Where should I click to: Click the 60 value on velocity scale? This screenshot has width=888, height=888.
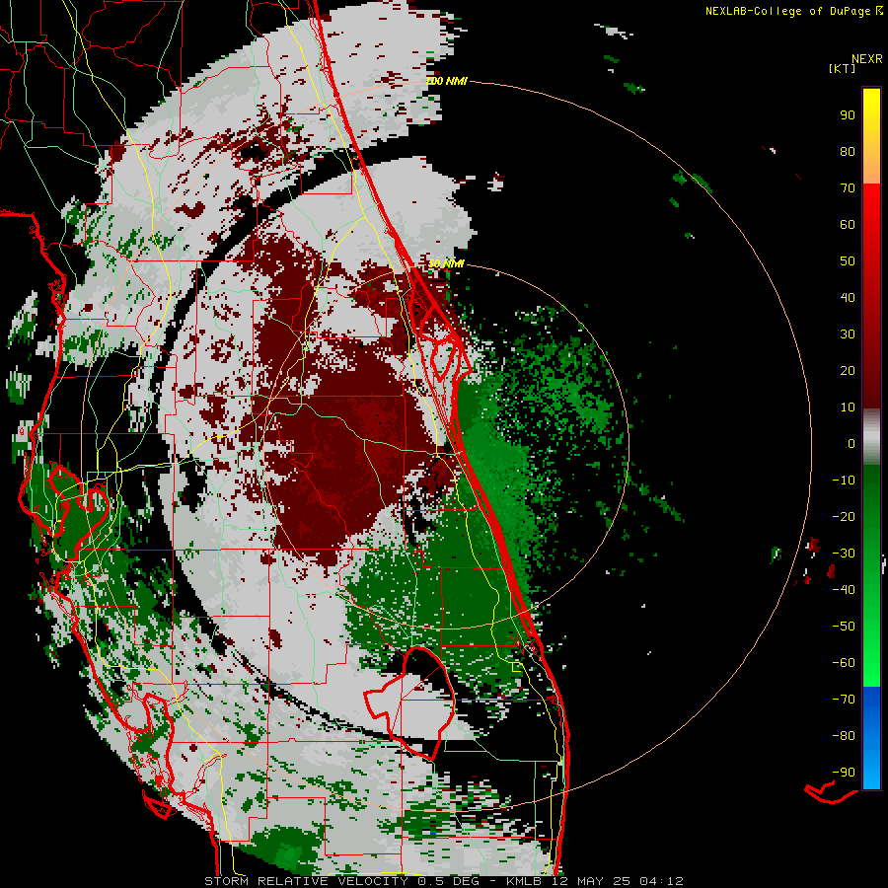848,225
